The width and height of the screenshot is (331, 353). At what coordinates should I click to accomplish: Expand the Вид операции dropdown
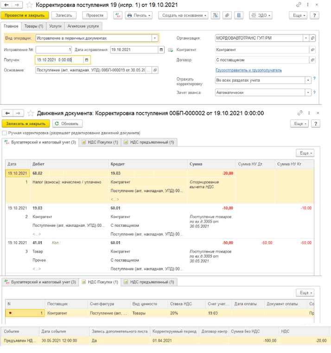pyautogui.click(x=154, y=39)
